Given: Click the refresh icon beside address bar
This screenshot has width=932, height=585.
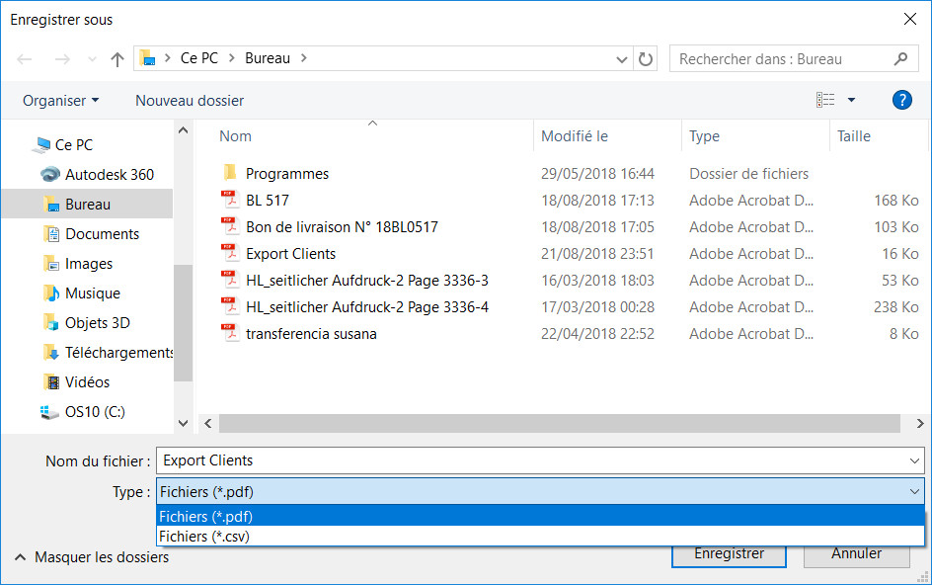Looking at the screenshot, I should 646,59.
